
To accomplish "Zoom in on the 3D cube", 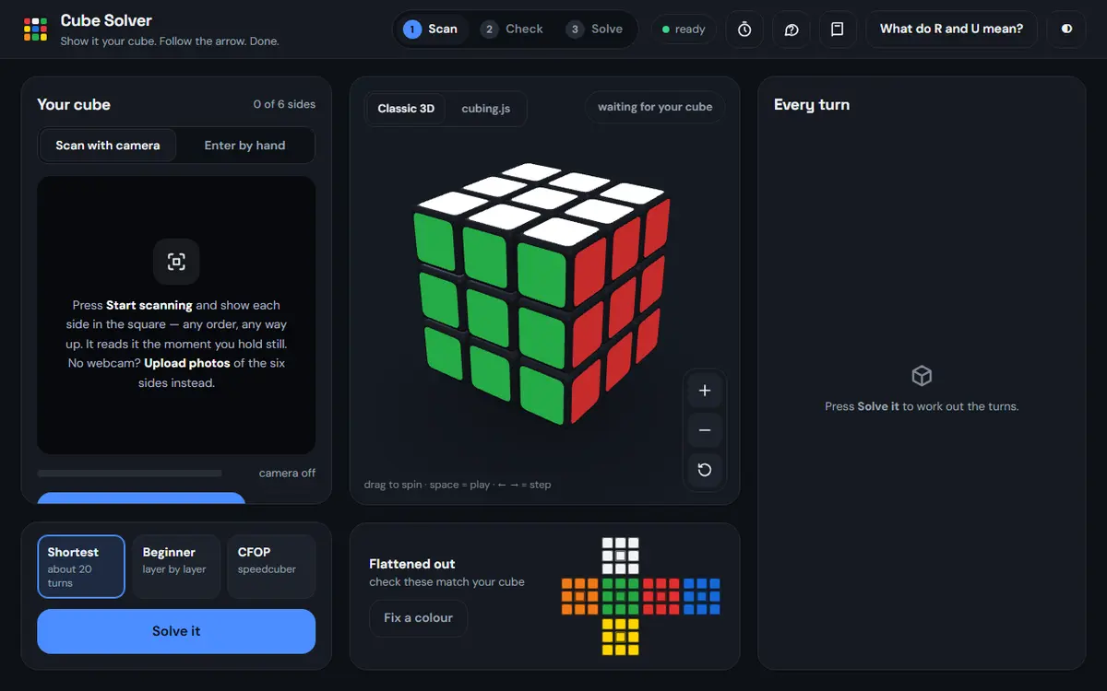I will (705, 391).
